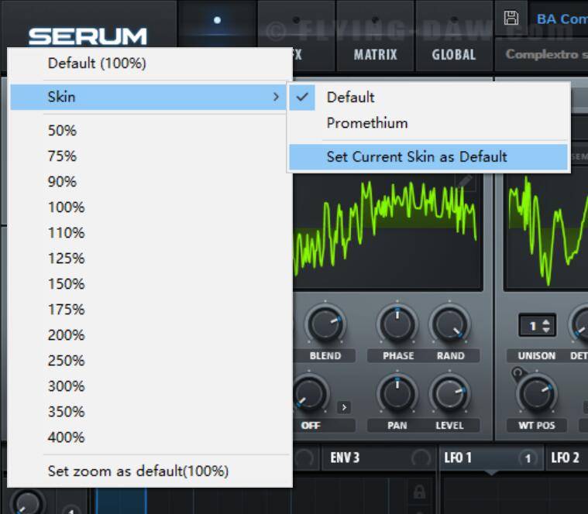Open the ENV 3 tab
Screen dimensions: 588x514
378,457
